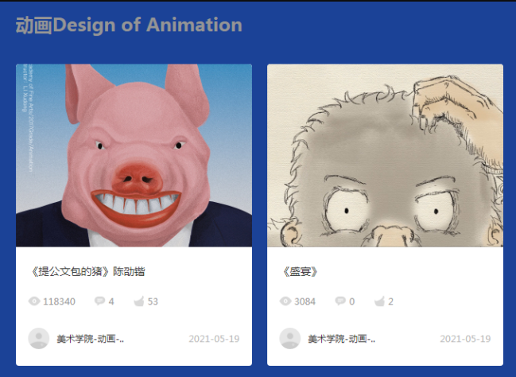Click the 53 likes count number
Viewport: 516px width, 377px height.
point(153,301)
